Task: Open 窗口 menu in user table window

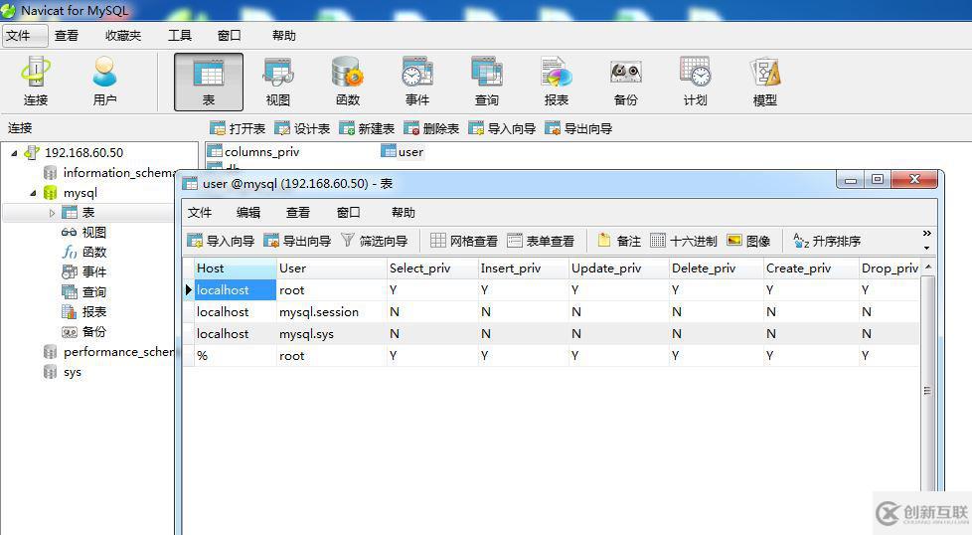Action: (x=349, y=212)
